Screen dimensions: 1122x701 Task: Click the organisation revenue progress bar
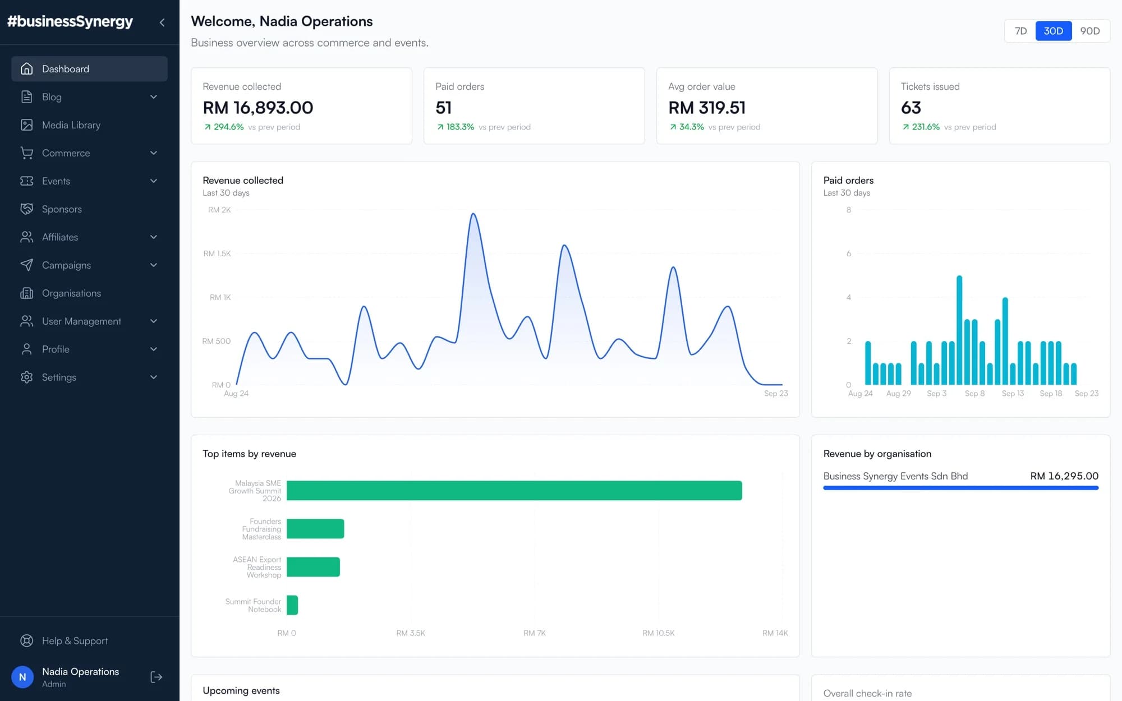[x=960, y=488]
